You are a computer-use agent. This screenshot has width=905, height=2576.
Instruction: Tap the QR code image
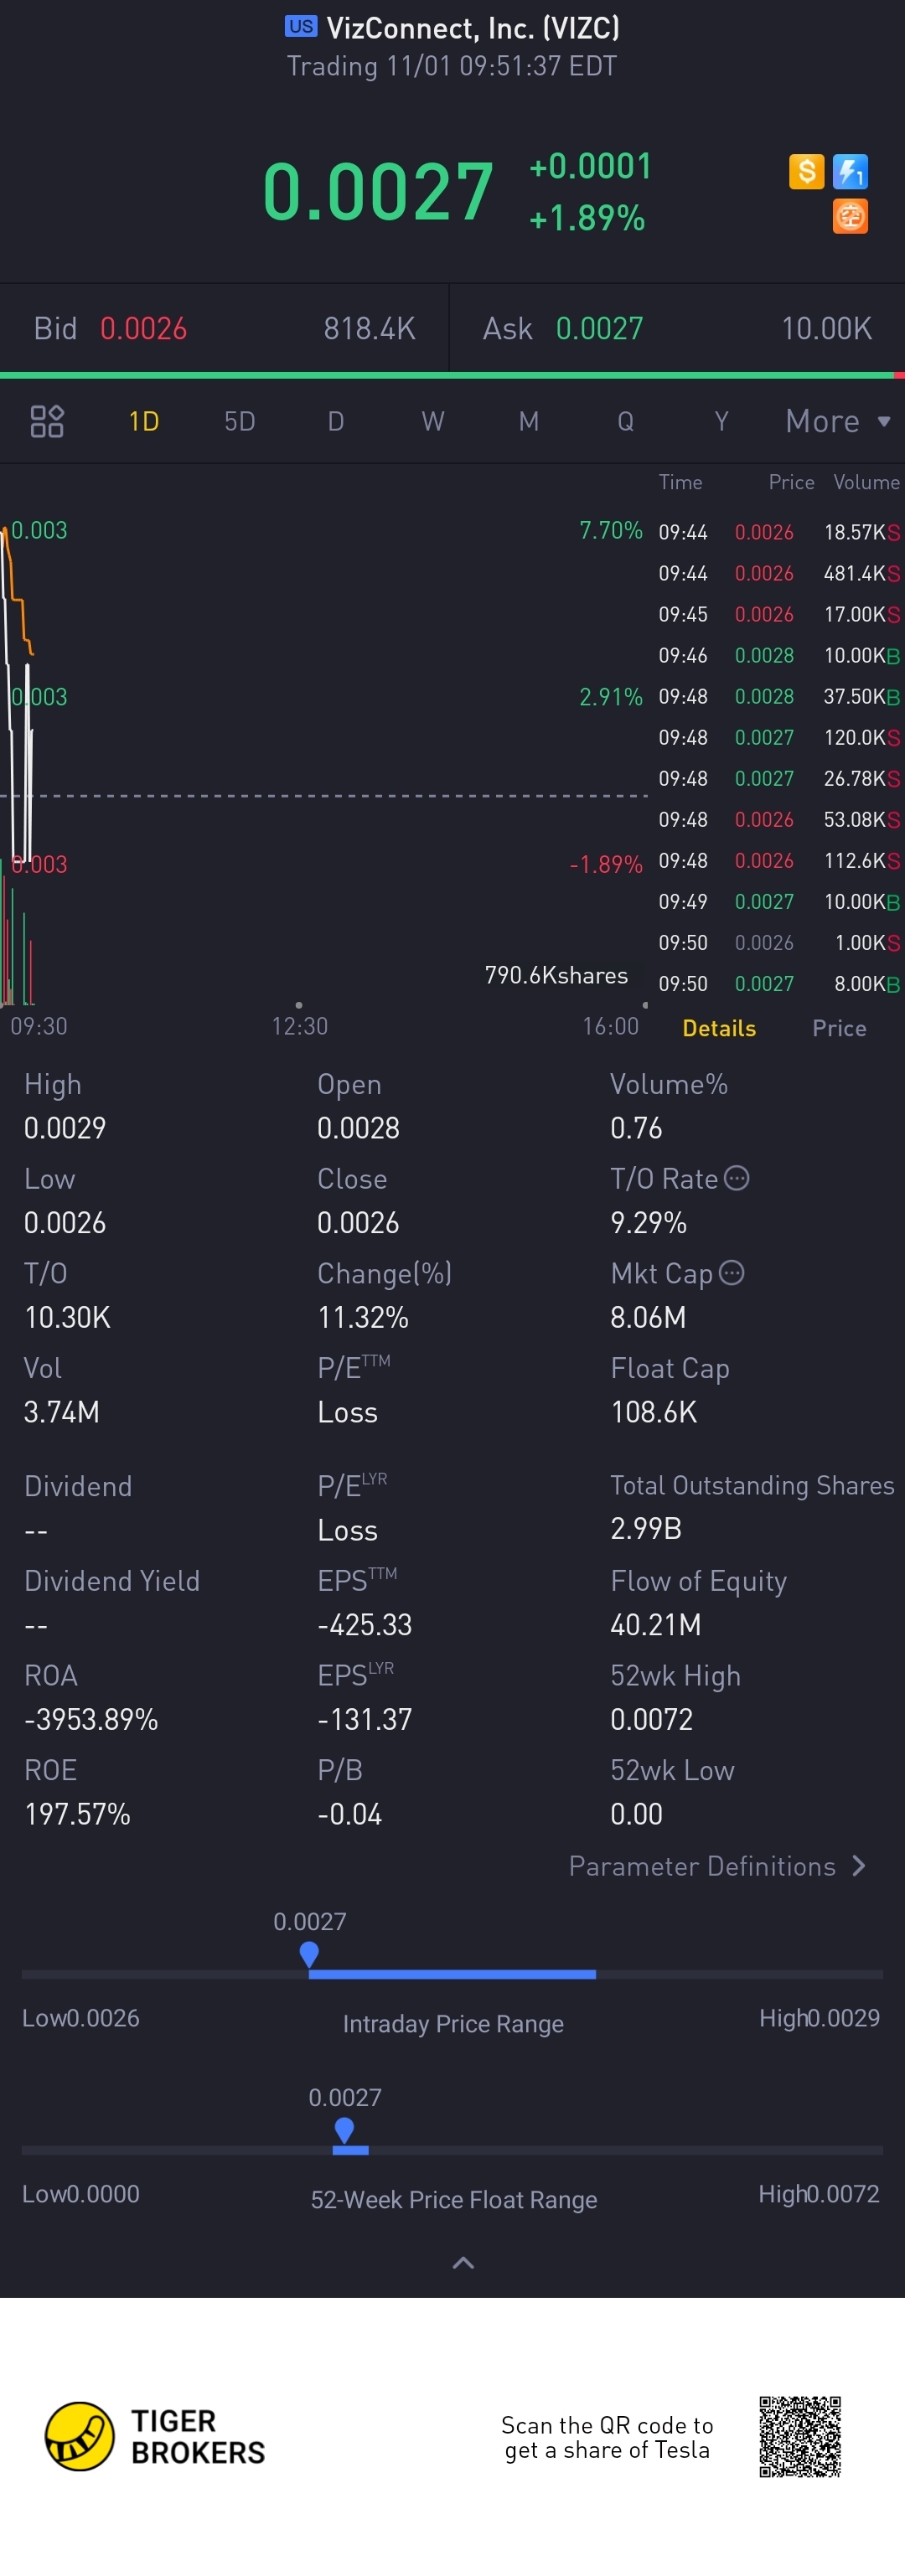800,2436
